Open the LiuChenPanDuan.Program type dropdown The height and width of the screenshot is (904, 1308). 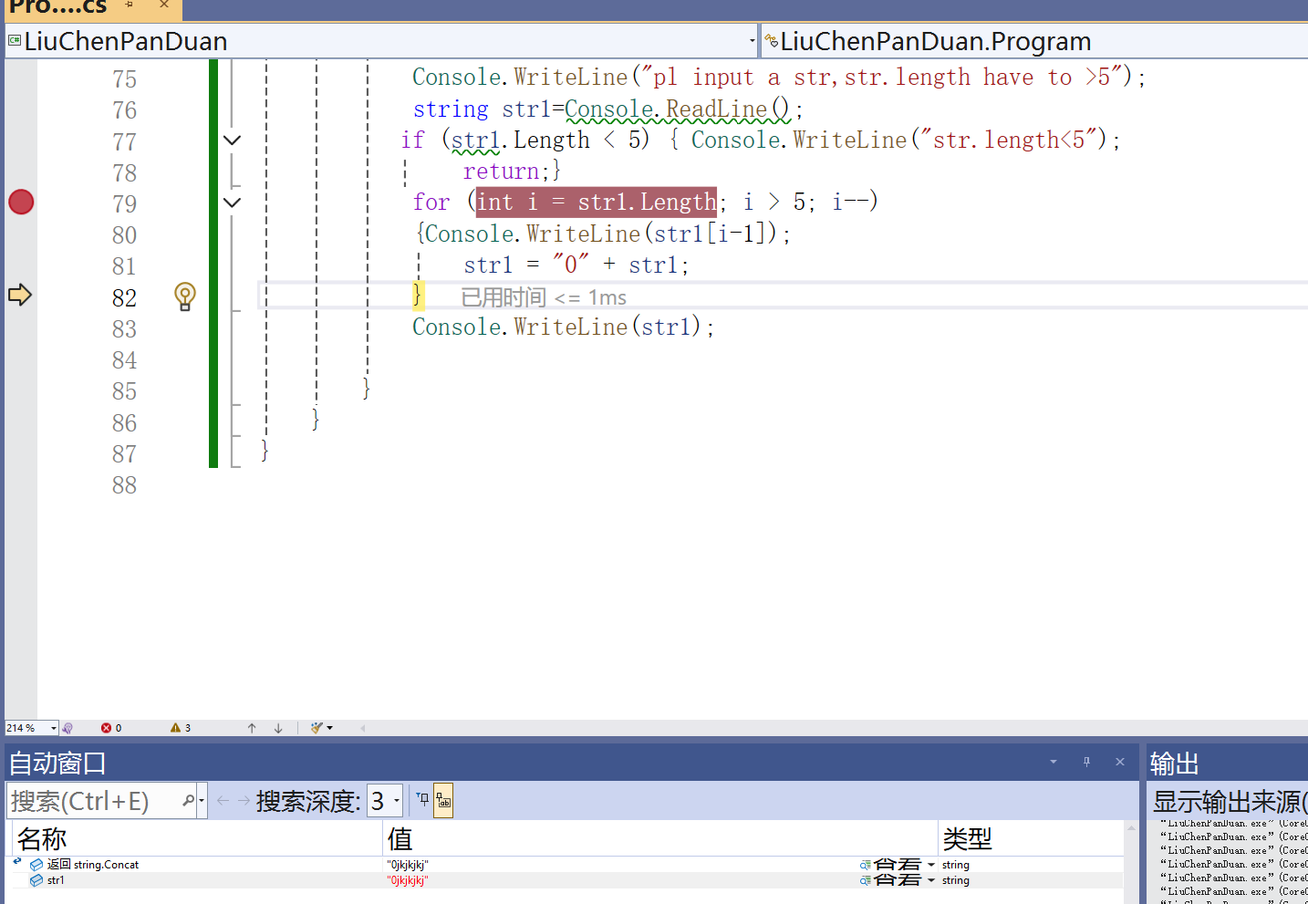pos(1035,41)
